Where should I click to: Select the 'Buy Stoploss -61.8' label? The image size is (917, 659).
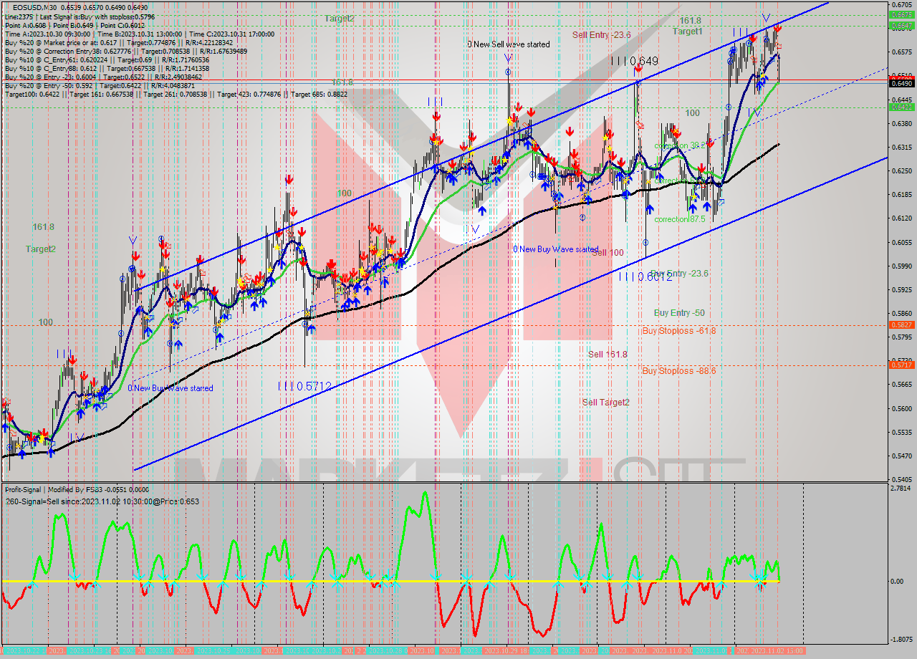679,331
